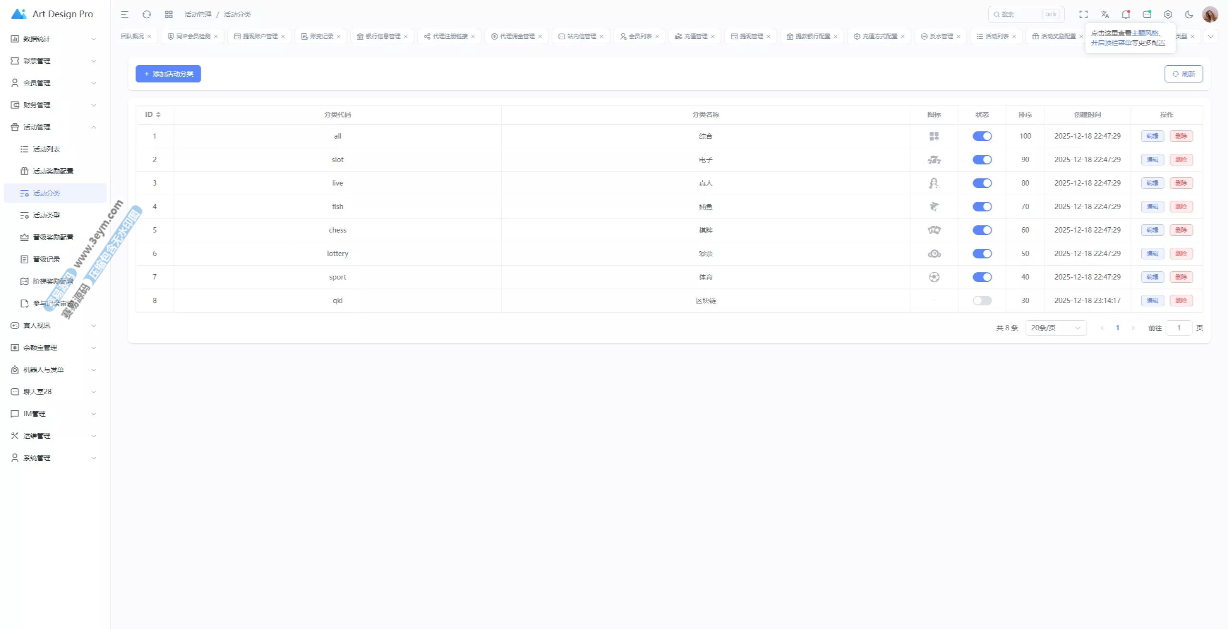Open the language switcher icon
This screenshot has width=1228, height=629.
pos(1105,14)
